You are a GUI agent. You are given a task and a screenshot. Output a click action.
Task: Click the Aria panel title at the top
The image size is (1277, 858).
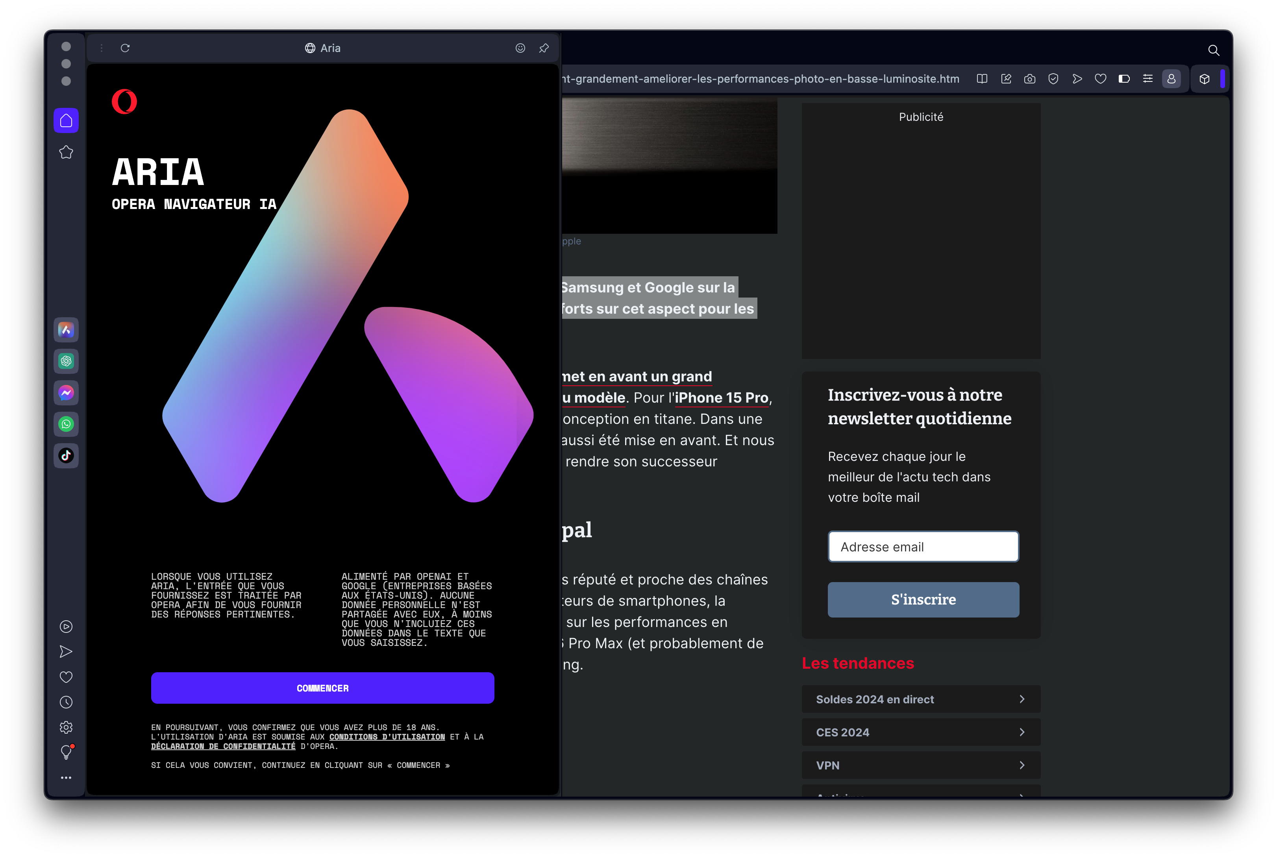click(x=323, y=48)
